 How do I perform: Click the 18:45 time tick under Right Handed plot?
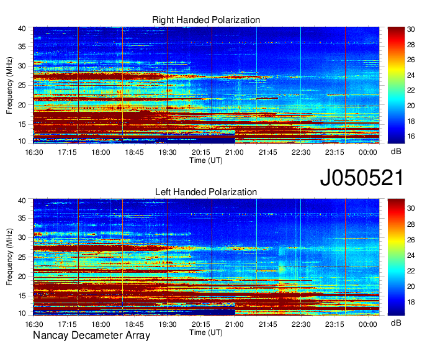(x=134, y=152)
